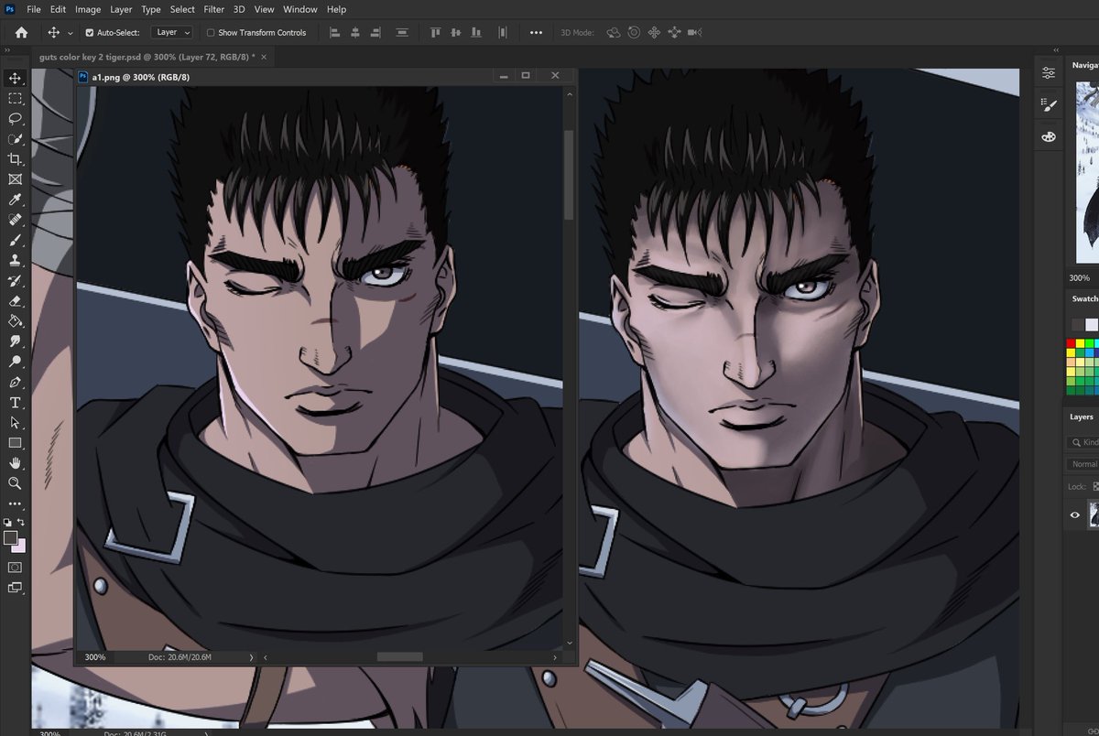Viewport: 1099px width, 736px height.
Task: Open the Properties panel icon
Action: tap(1049, 72)
